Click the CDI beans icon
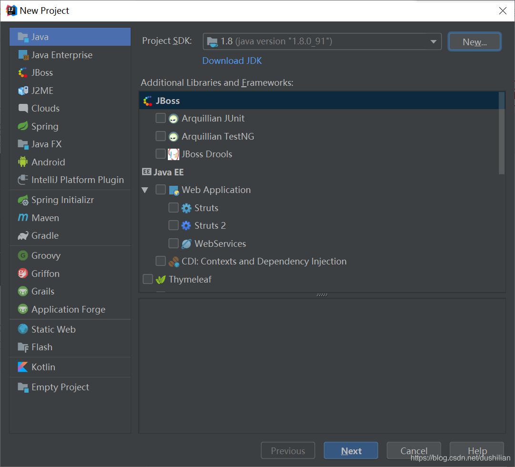 coord(174,262)
